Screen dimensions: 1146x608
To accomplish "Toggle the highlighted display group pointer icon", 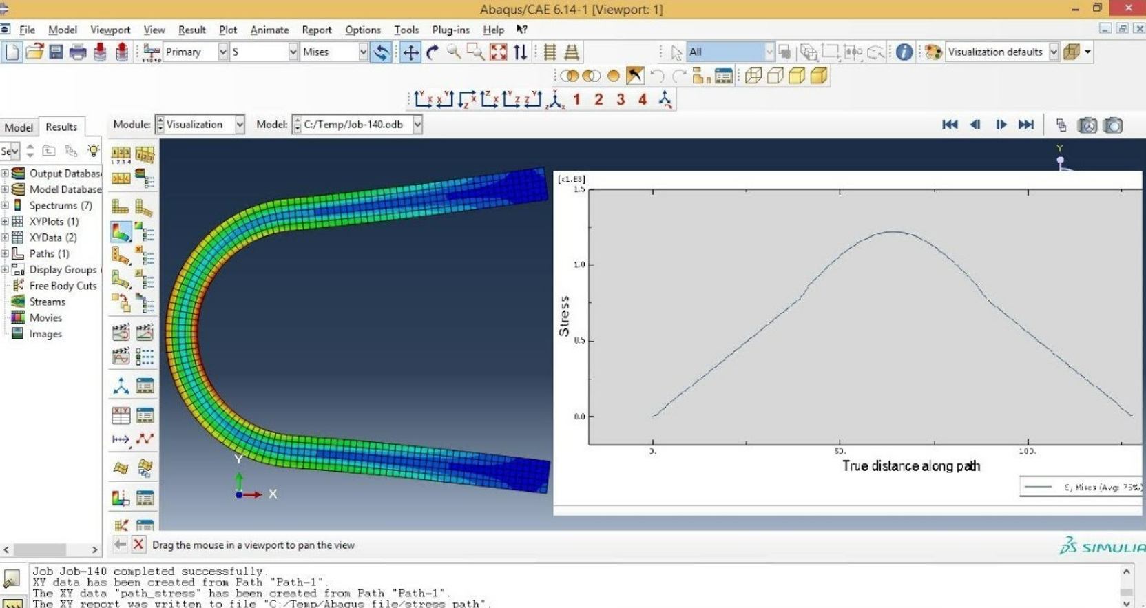I will 635,76.
